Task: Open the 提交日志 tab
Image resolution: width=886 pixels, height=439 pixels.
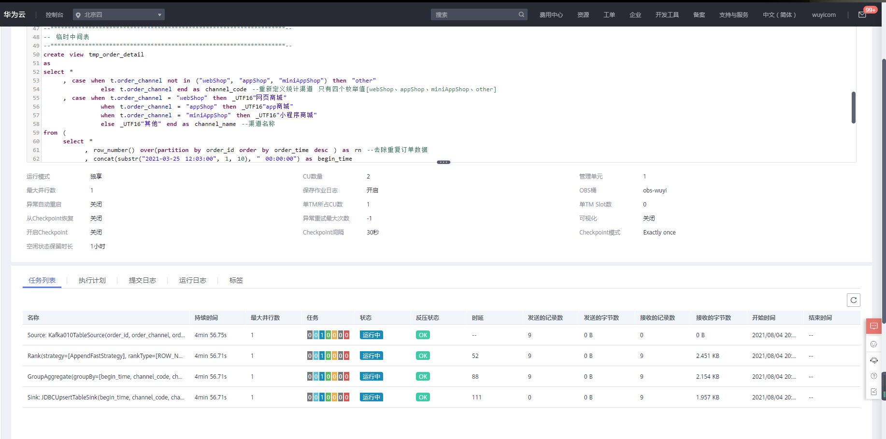Action: point(142,280)
